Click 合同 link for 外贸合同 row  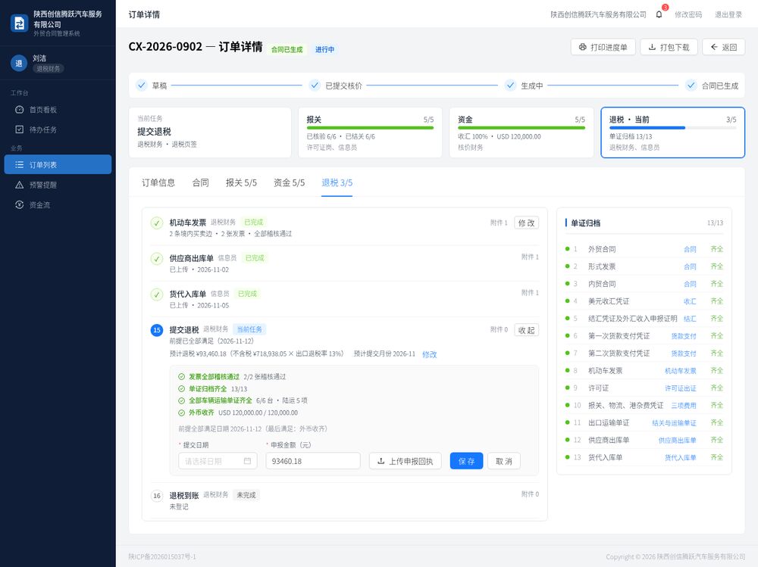click(690, 249)
